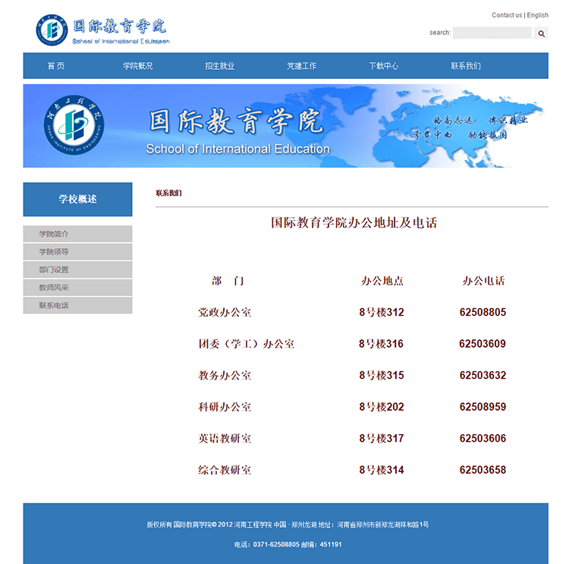
Task: Open 联系我们 in the navigation bar
Action: [x=466, y=66]
